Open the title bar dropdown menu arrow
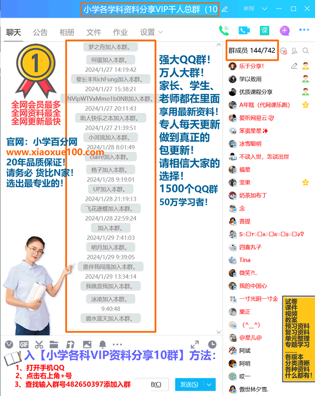 pyautogui.click(x=264, y=9)
